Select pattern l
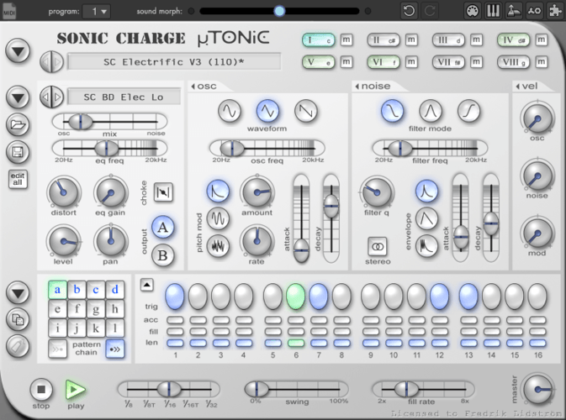 [114, 328]
